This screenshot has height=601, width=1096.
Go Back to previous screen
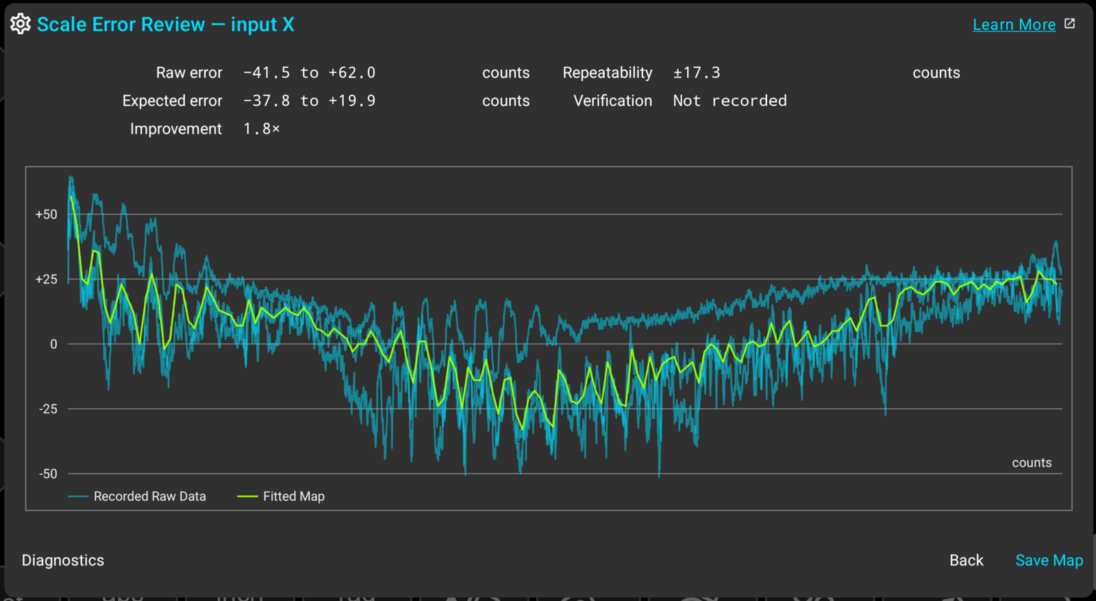(966, 560)
